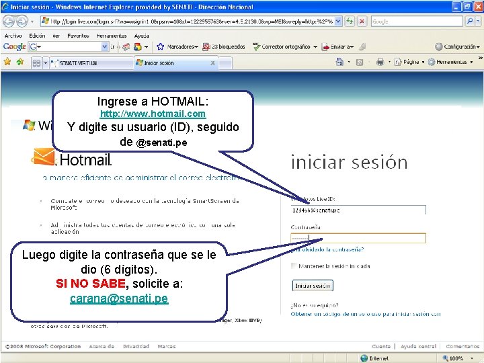Open the Archivo menu
This screenshot has width=484, height=363.
(x=13, y=36)
